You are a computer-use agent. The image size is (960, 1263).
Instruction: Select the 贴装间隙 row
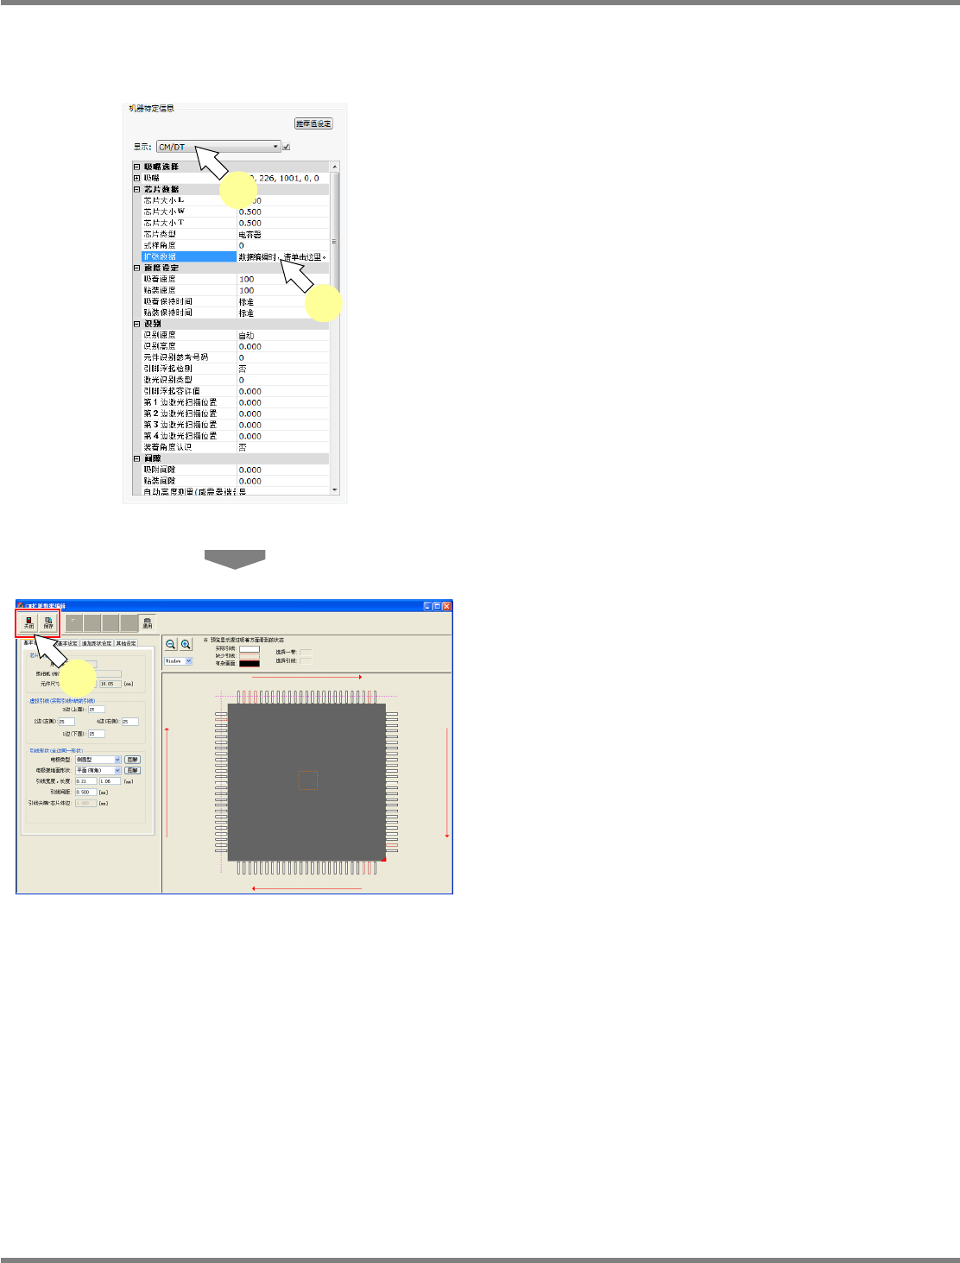coord(235,481)
